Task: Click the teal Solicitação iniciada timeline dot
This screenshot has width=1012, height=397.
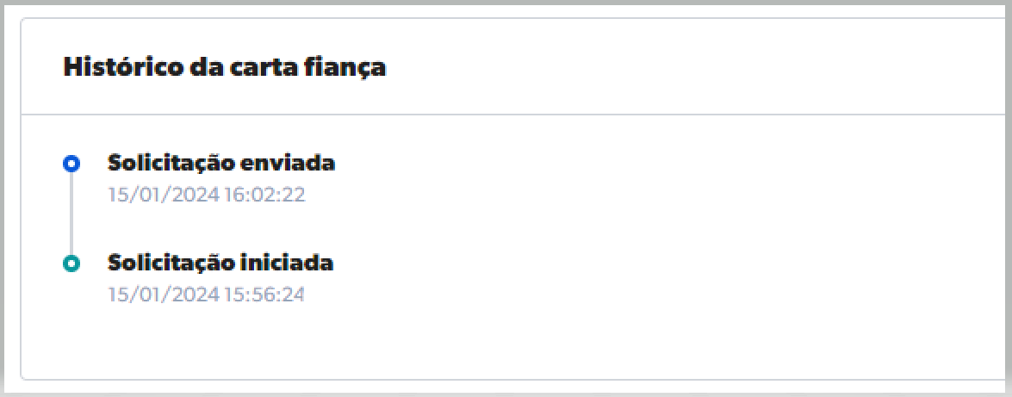Action: tap(71, 264)
